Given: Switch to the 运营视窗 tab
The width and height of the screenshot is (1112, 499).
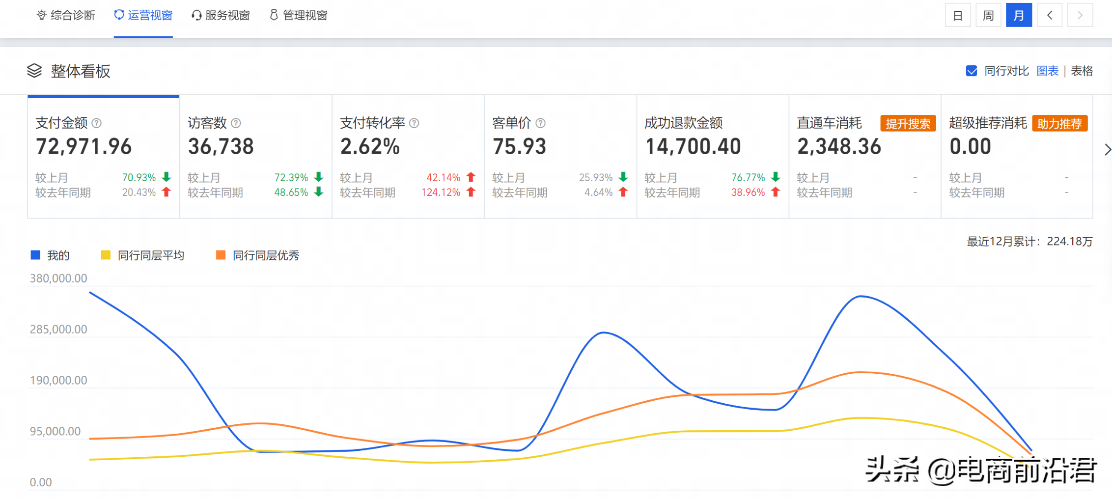Looking at the screenshot, I should 143,16.
